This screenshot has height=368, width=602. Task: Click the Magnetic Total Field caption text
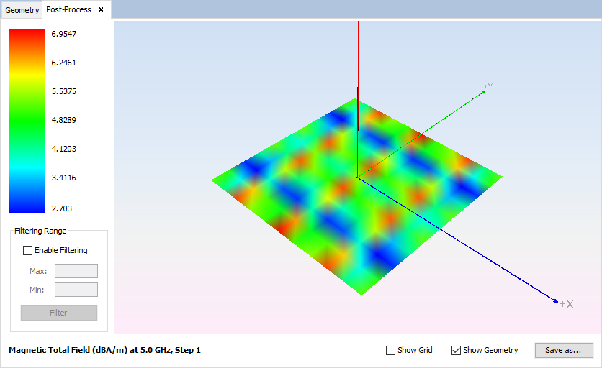click(x=104, y=350)
